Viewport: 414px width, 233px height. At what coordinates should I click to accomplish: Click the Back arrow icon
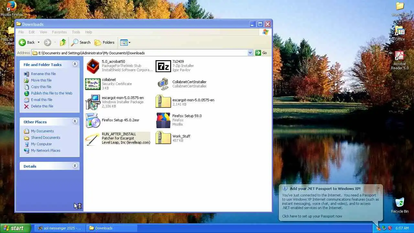tap(22, 42)
